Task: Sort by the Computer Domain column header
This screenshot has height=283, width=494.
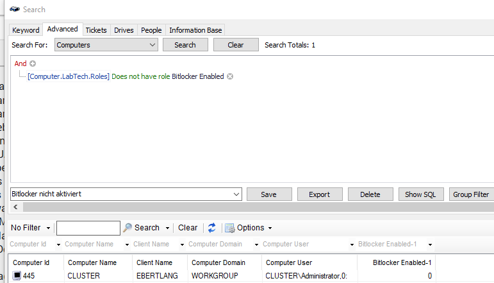Action: 225,262
